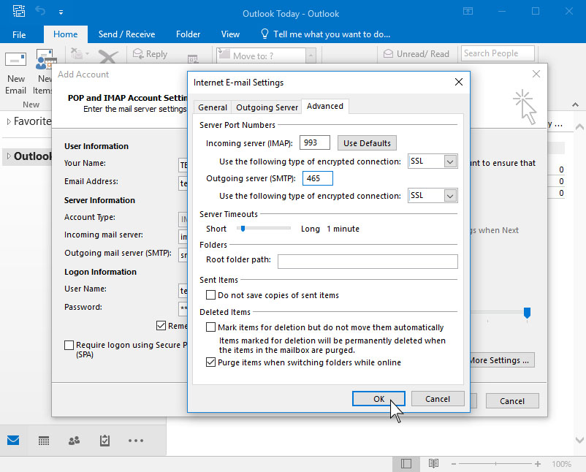Collapse the ribbon with the chevron

(575, 105)
